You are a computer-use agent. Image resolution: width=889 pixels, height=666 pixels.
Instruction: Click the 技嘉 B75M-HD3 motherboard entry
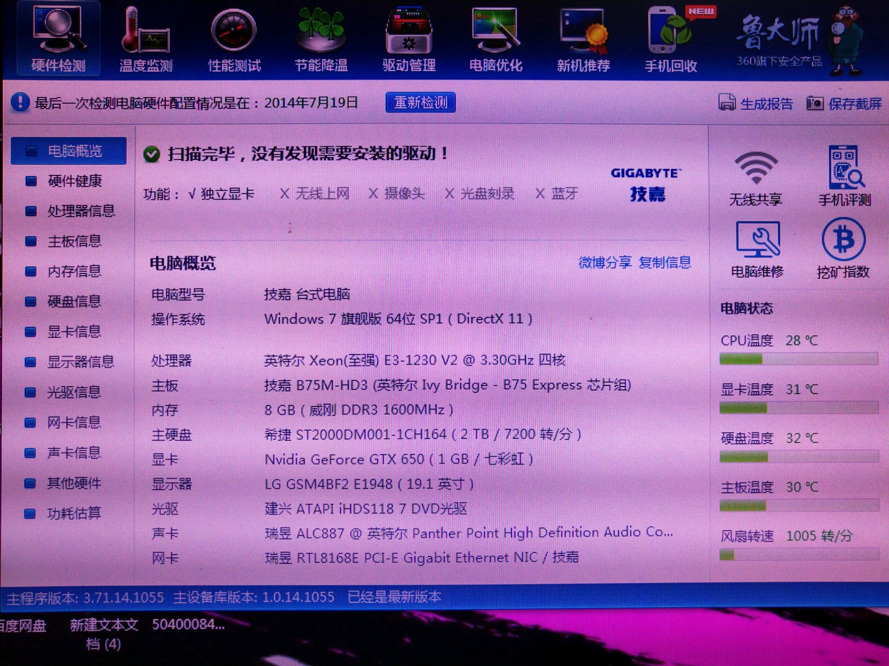tap(448, 385)
